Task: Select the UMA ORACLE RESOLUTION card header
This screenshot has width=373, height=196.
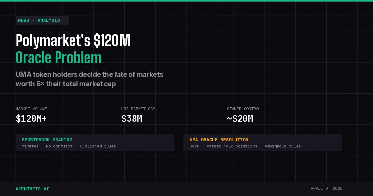Action: pyautogui.click(x=219, y=140)
